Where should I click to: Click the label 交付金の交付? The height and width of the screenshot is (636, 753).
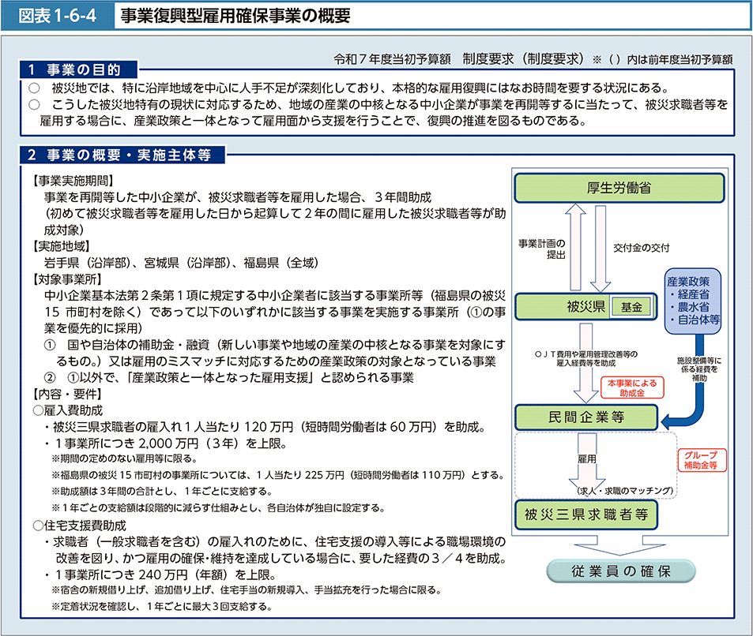coord(641,248)
